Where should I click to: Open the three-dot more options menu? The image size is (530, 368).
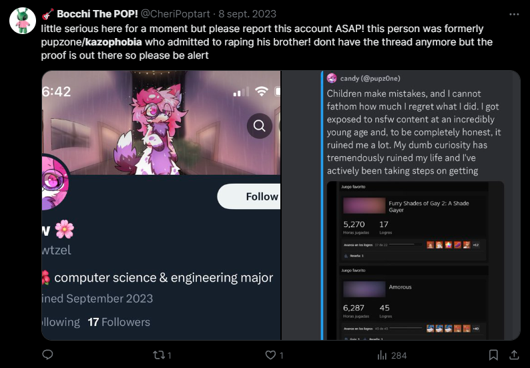[513, 13]
